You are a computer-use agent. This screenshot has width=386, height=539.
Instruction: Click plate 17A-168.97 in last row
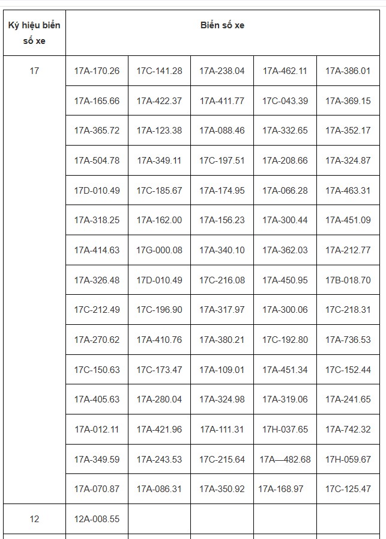pos(285,489)
